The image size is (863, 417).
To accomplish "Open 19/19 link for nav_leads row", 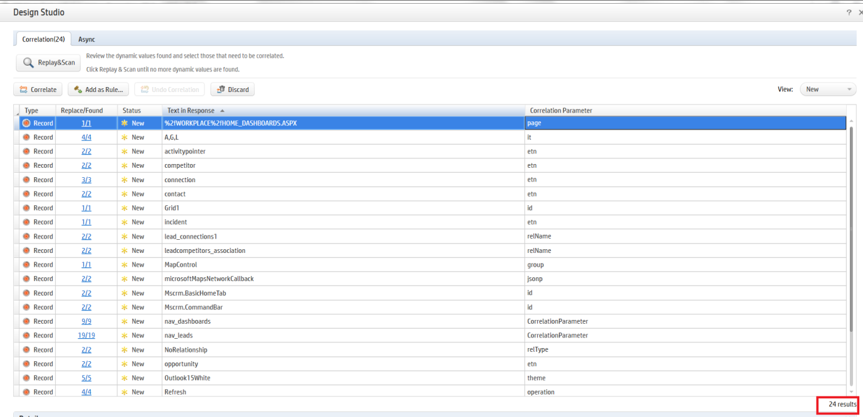I will tap(86, 336).
